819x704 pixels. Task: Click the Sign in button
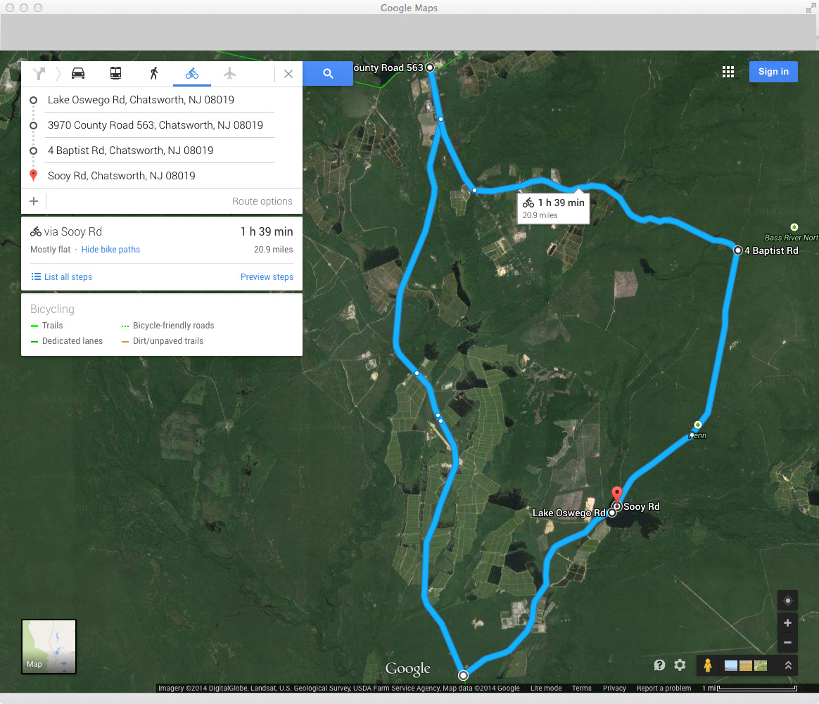pyautogui.click(x=773, y=72)
